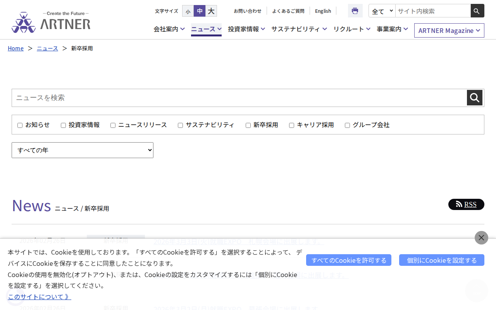Expand the ARTNER Magazine menu

[x=449, y=31]
